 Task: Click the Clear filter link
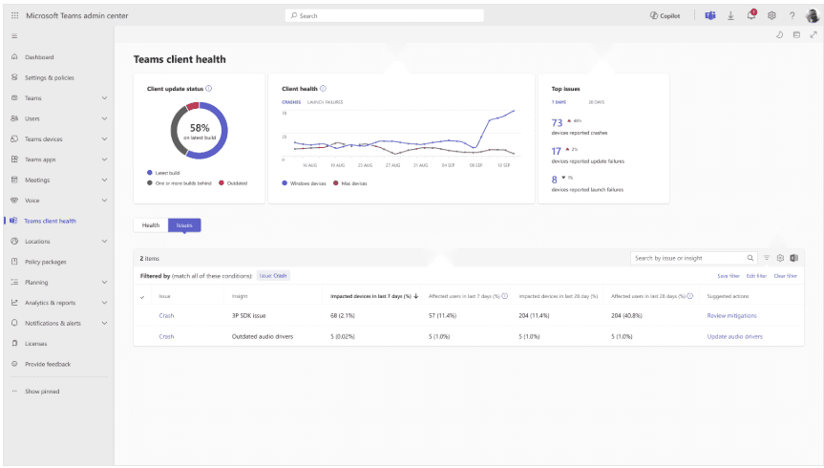pos(785,277)
